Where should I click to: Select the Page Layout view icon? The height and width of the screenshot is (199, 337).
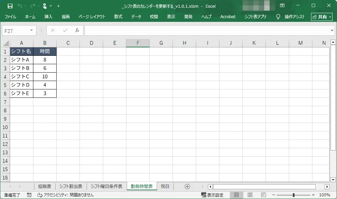(x=250, y=195)
